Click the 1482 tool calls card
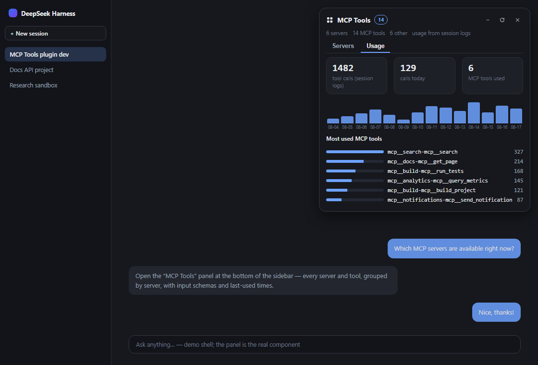This screenshot has height=365, width=538. tap(356, 75)
